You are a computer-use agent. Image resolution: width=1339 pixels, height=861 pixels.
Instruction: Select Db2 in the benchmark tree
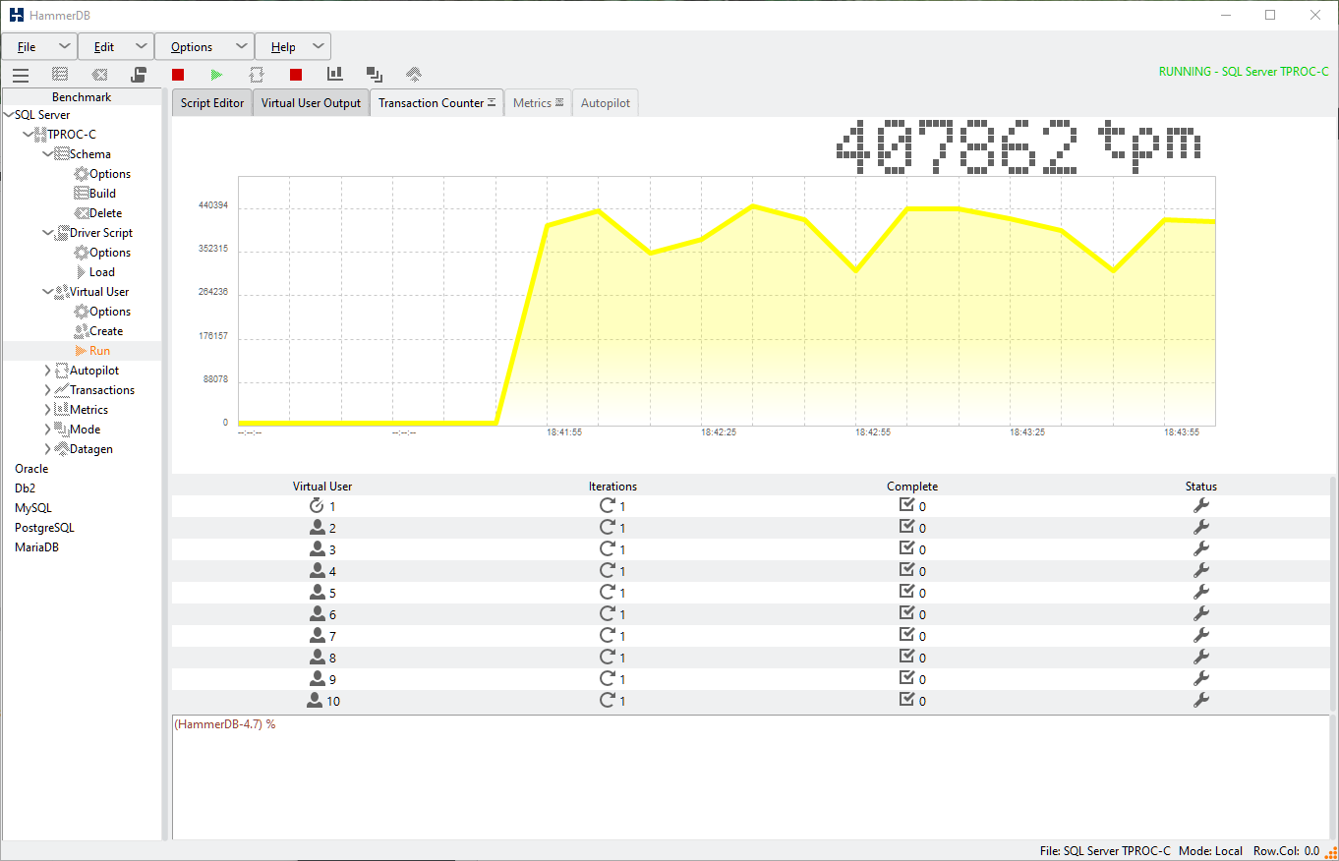coord(25,488)
